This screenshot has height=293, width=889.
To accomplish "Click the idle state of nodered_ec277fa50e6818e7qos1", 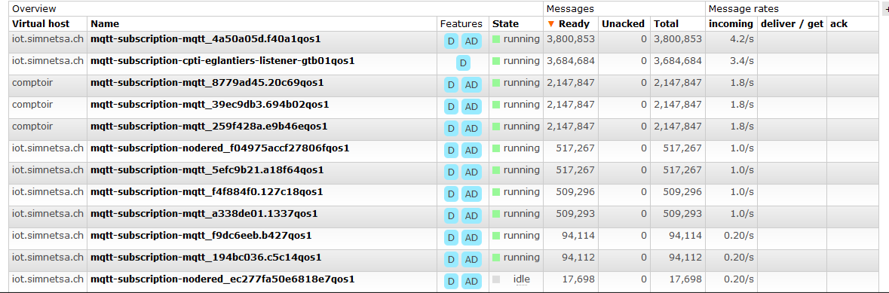I will pos(522,279).
